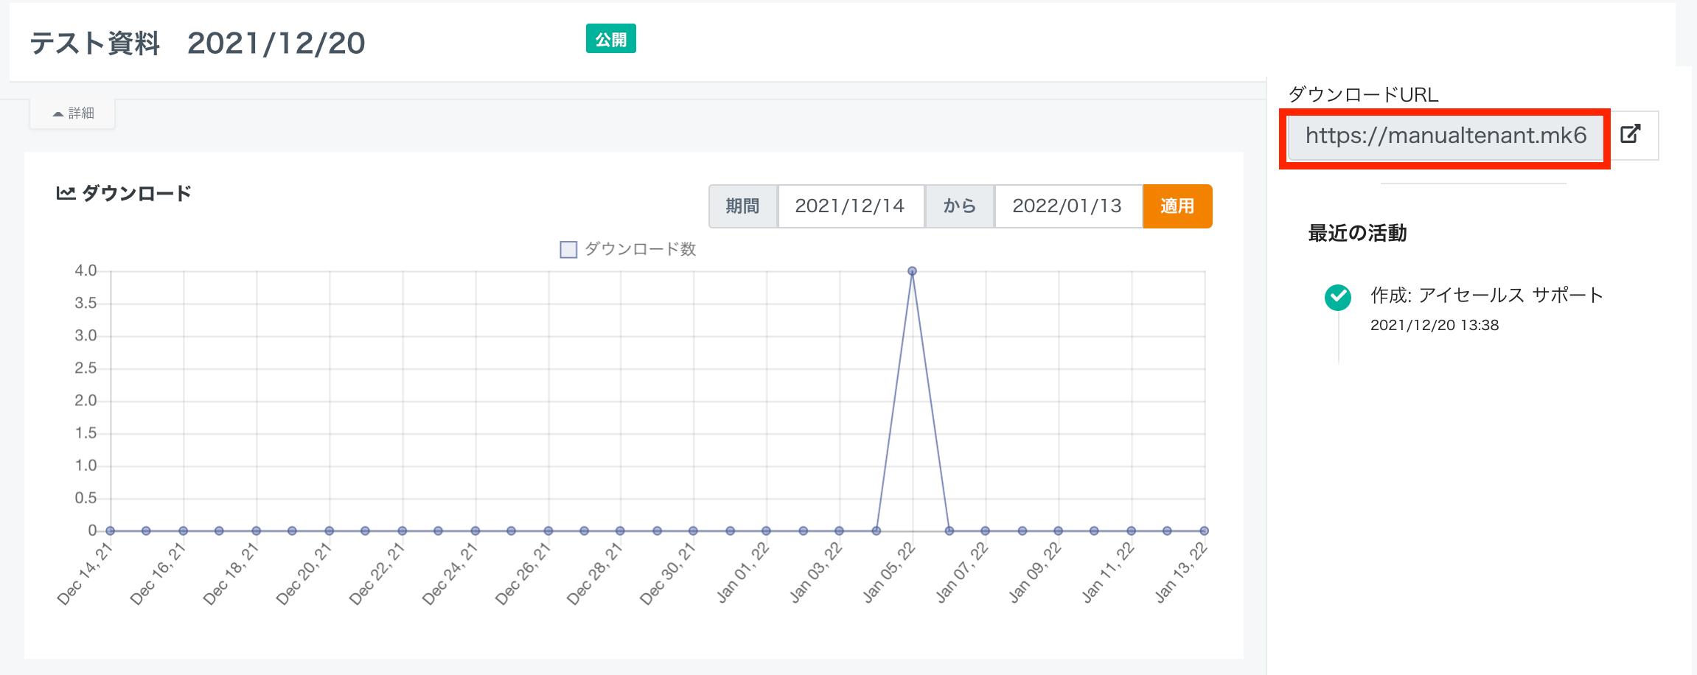Screen dimensions: 1697x675
Task: Click the chart icon beside ダウンロード heading
Action: (x=66, y=194)
